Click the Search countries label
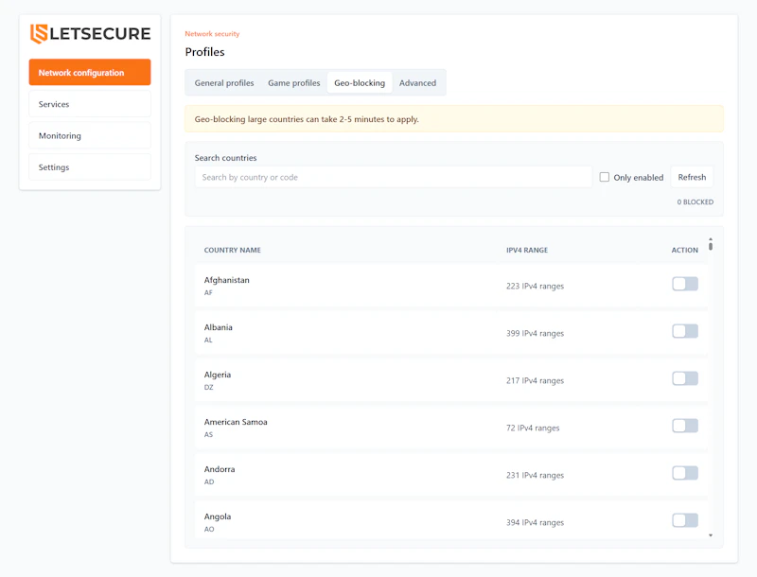Screen dimensions: 757x577 (x=225, y=158)
